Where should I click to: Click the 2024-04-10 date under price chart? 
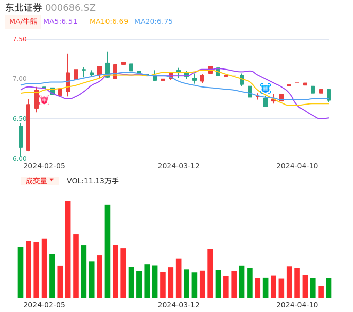297,166
